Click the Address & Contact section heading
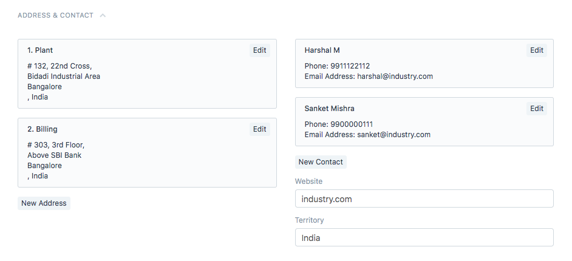Viewport: 572px width, 261px height. coord(55,15)
